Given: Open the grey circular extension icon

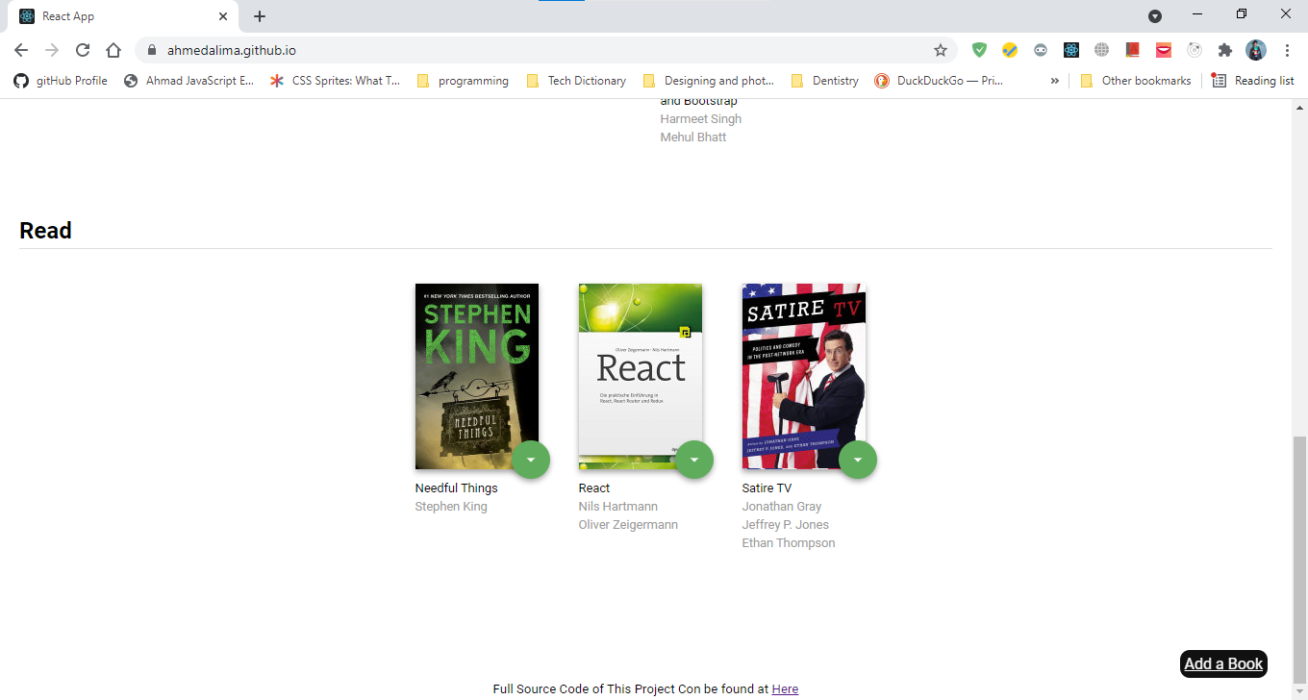Looking at the screenshot, I should point(1195,50).
